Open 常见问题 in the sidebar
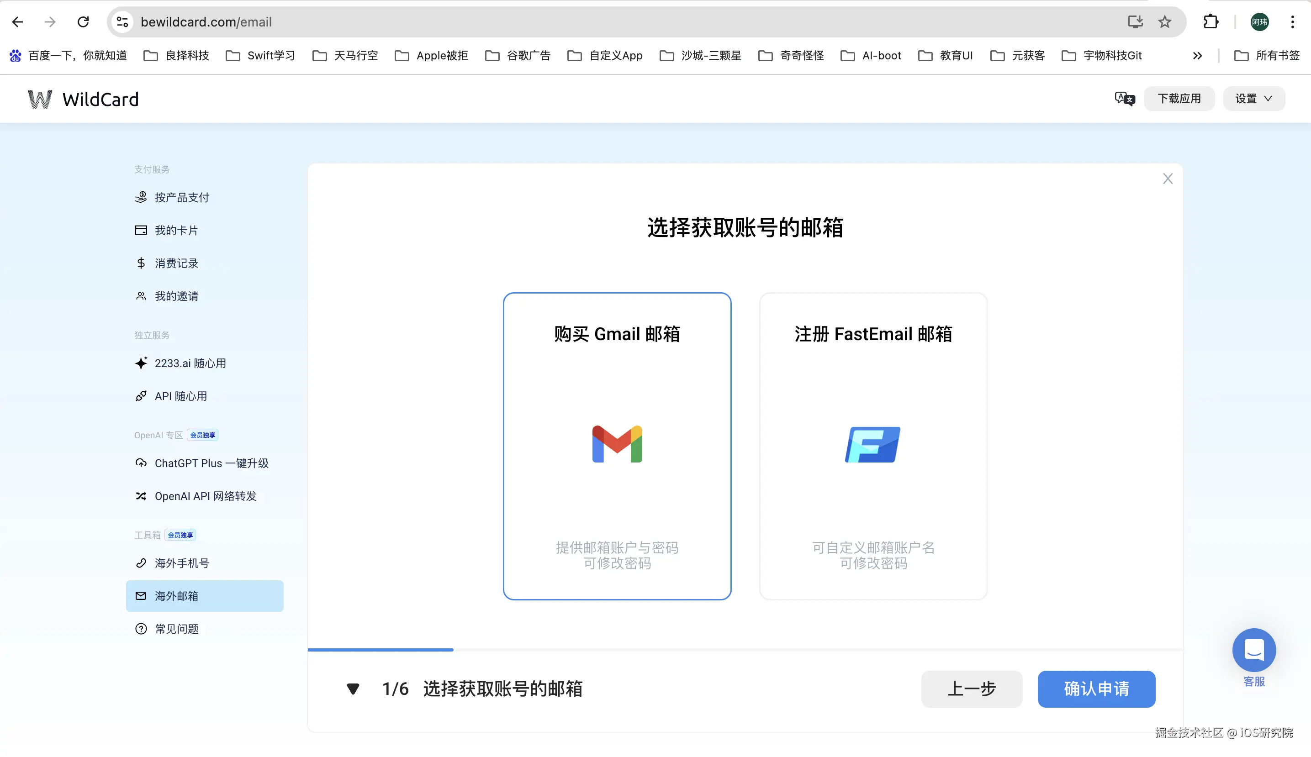The height and width of the screenshot is (757, 1311). (177, 629)
